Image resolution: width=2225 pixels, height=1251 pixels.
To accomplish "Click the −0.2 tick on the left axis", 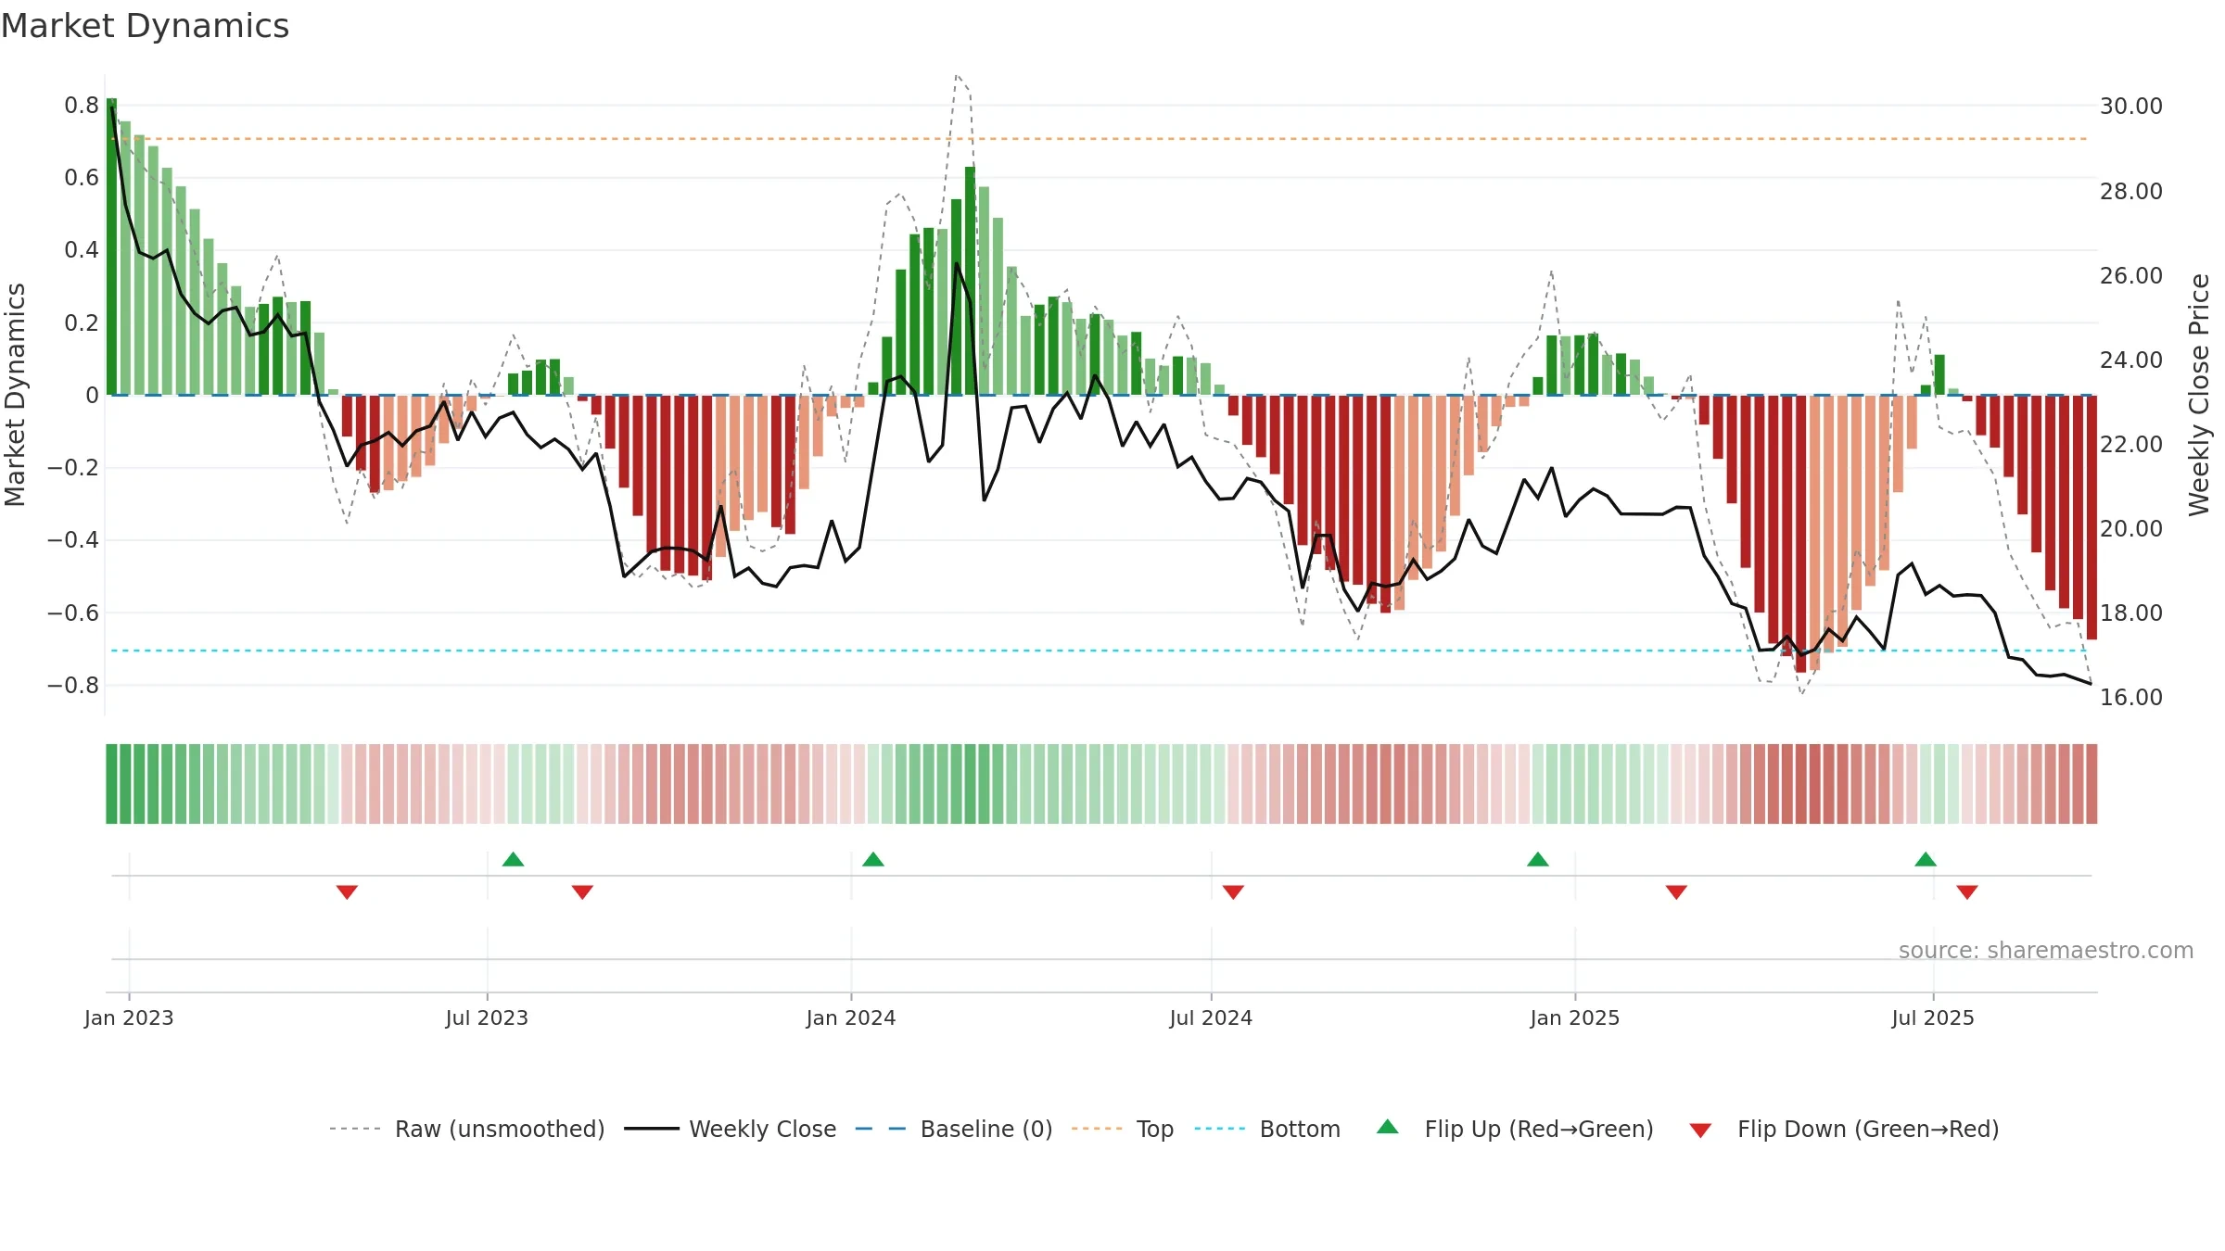I will click(x=73, y=468).
